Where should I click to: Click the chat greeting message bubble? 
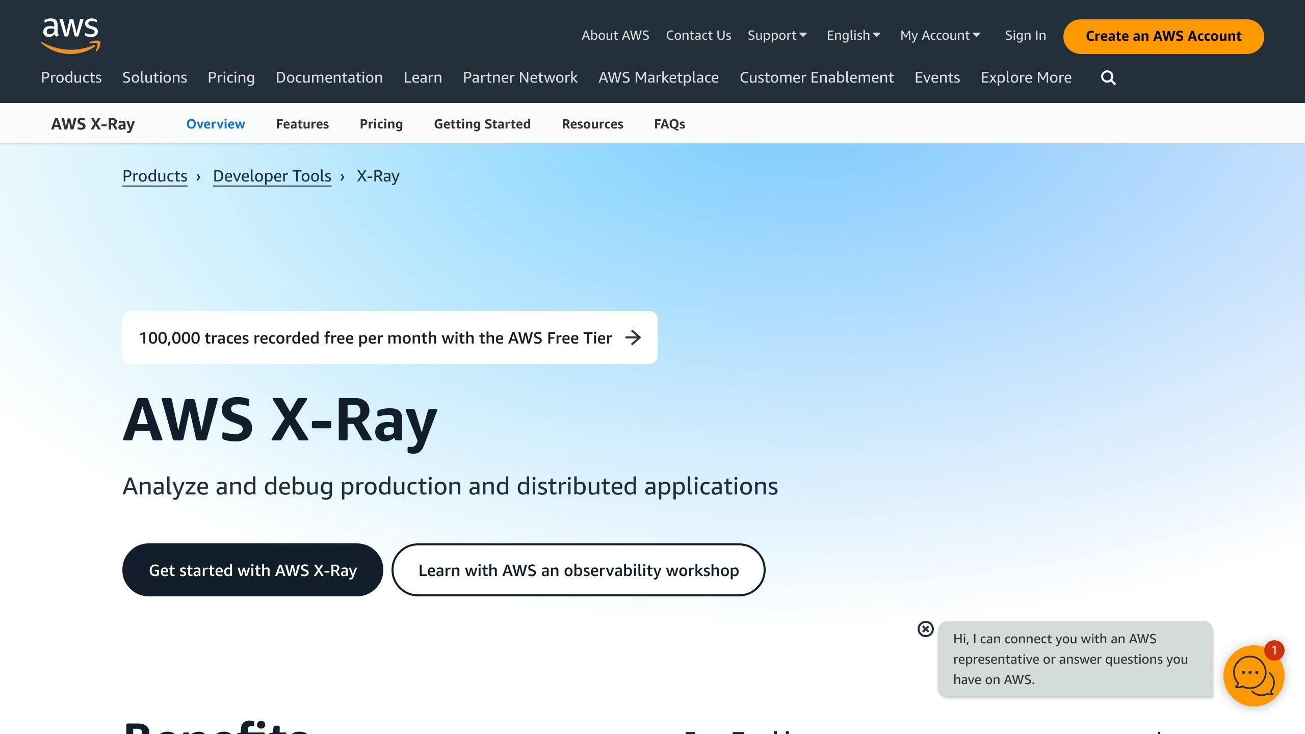pos(1076,659)
